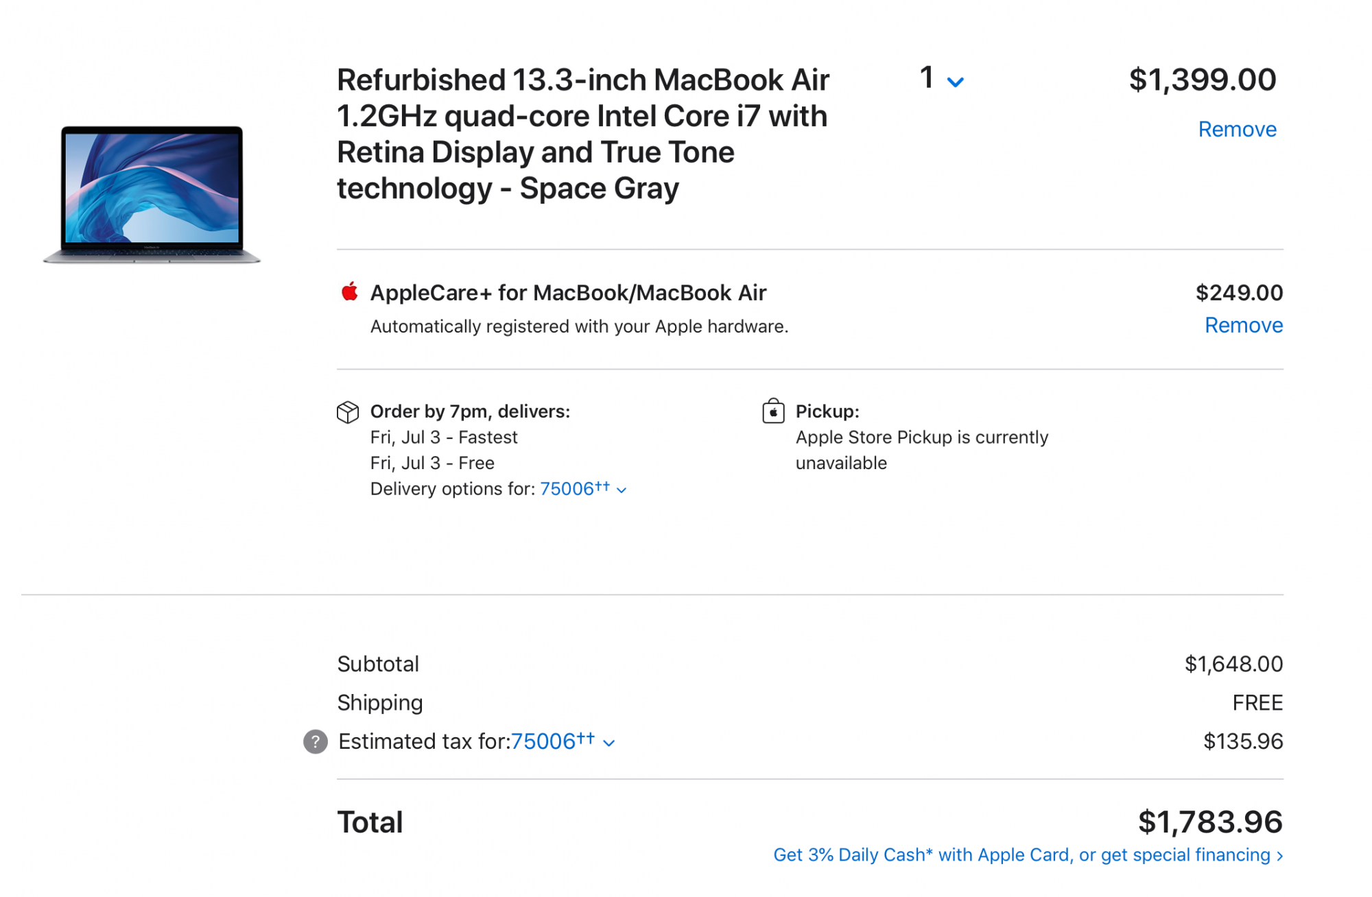The width and height of the screenshot is (1372, 897).
Task: Select the estimated tax amount $135.96
Action: click(1243, 741)
